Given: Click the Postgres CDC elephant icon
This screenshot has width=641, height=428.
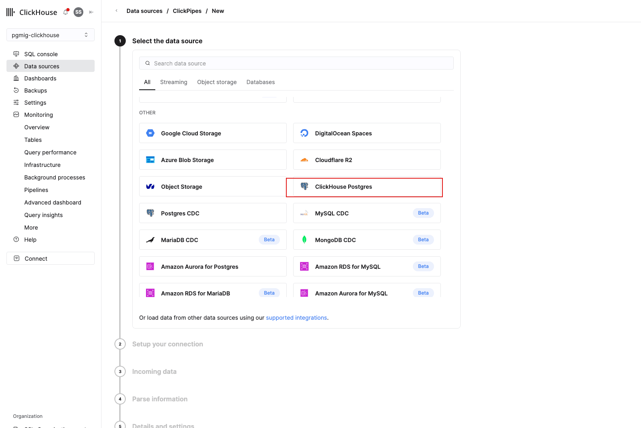Looking at the screenshot, I should pyautogui.click(x=150, y=213).
